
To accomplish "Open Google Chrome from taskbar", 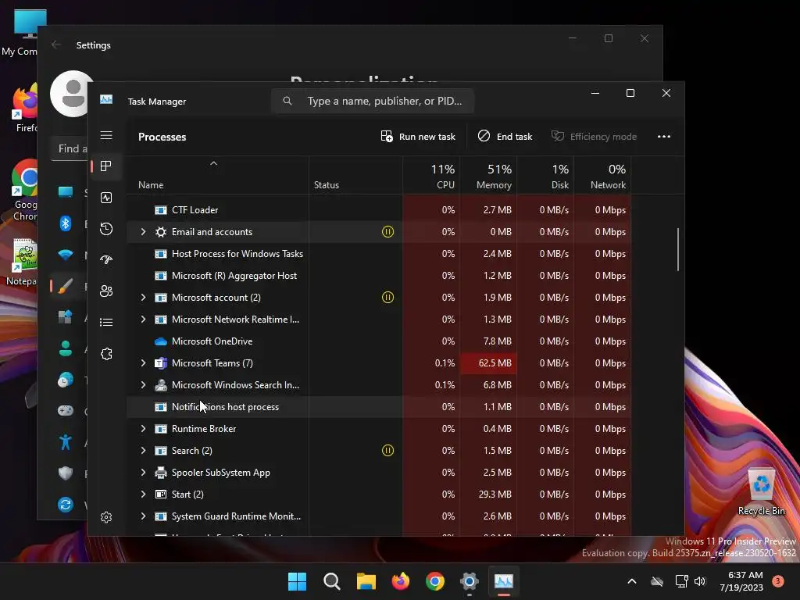I will (x=434, y=581).
